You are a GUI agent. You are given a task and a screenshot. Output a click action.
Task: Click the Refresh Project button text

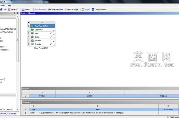pos(57,9)
